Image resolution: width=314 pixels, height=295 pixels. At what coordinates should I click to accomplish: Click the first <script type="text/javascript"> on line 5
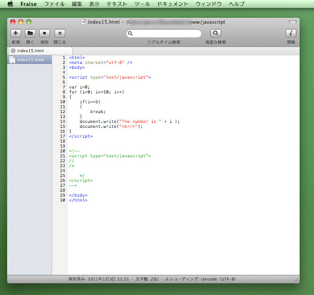click(110, 77)
